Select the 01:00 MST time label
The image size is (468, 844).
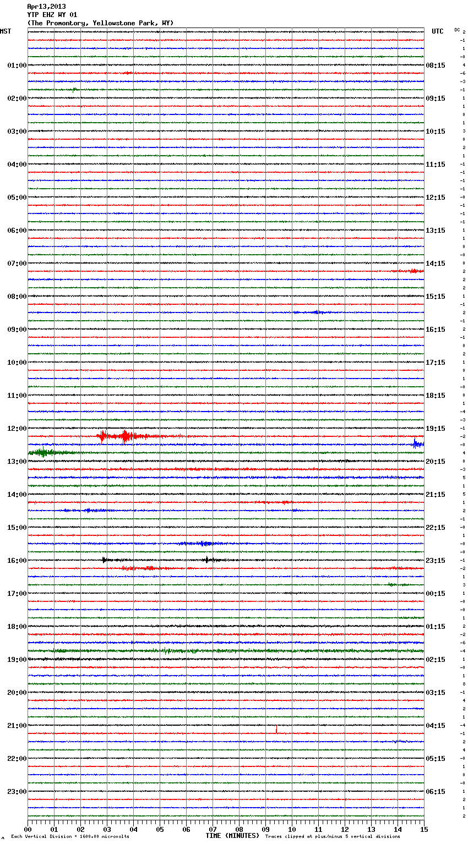pyautogui.click(x=17, y=65)
